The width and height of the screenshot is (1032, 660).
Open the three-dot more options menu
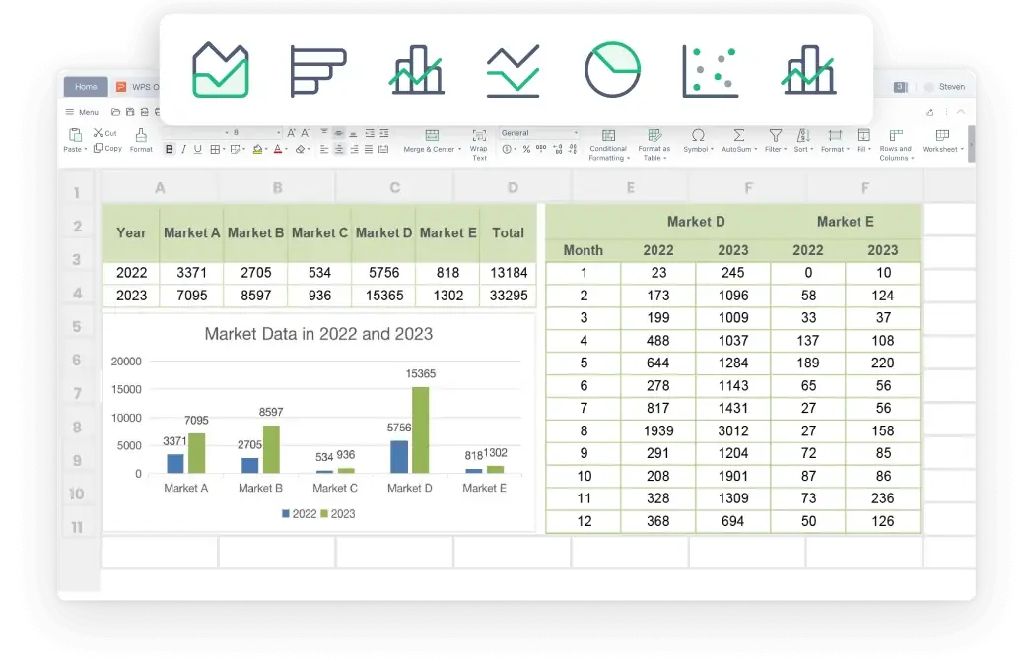click(x=946, y=112)
